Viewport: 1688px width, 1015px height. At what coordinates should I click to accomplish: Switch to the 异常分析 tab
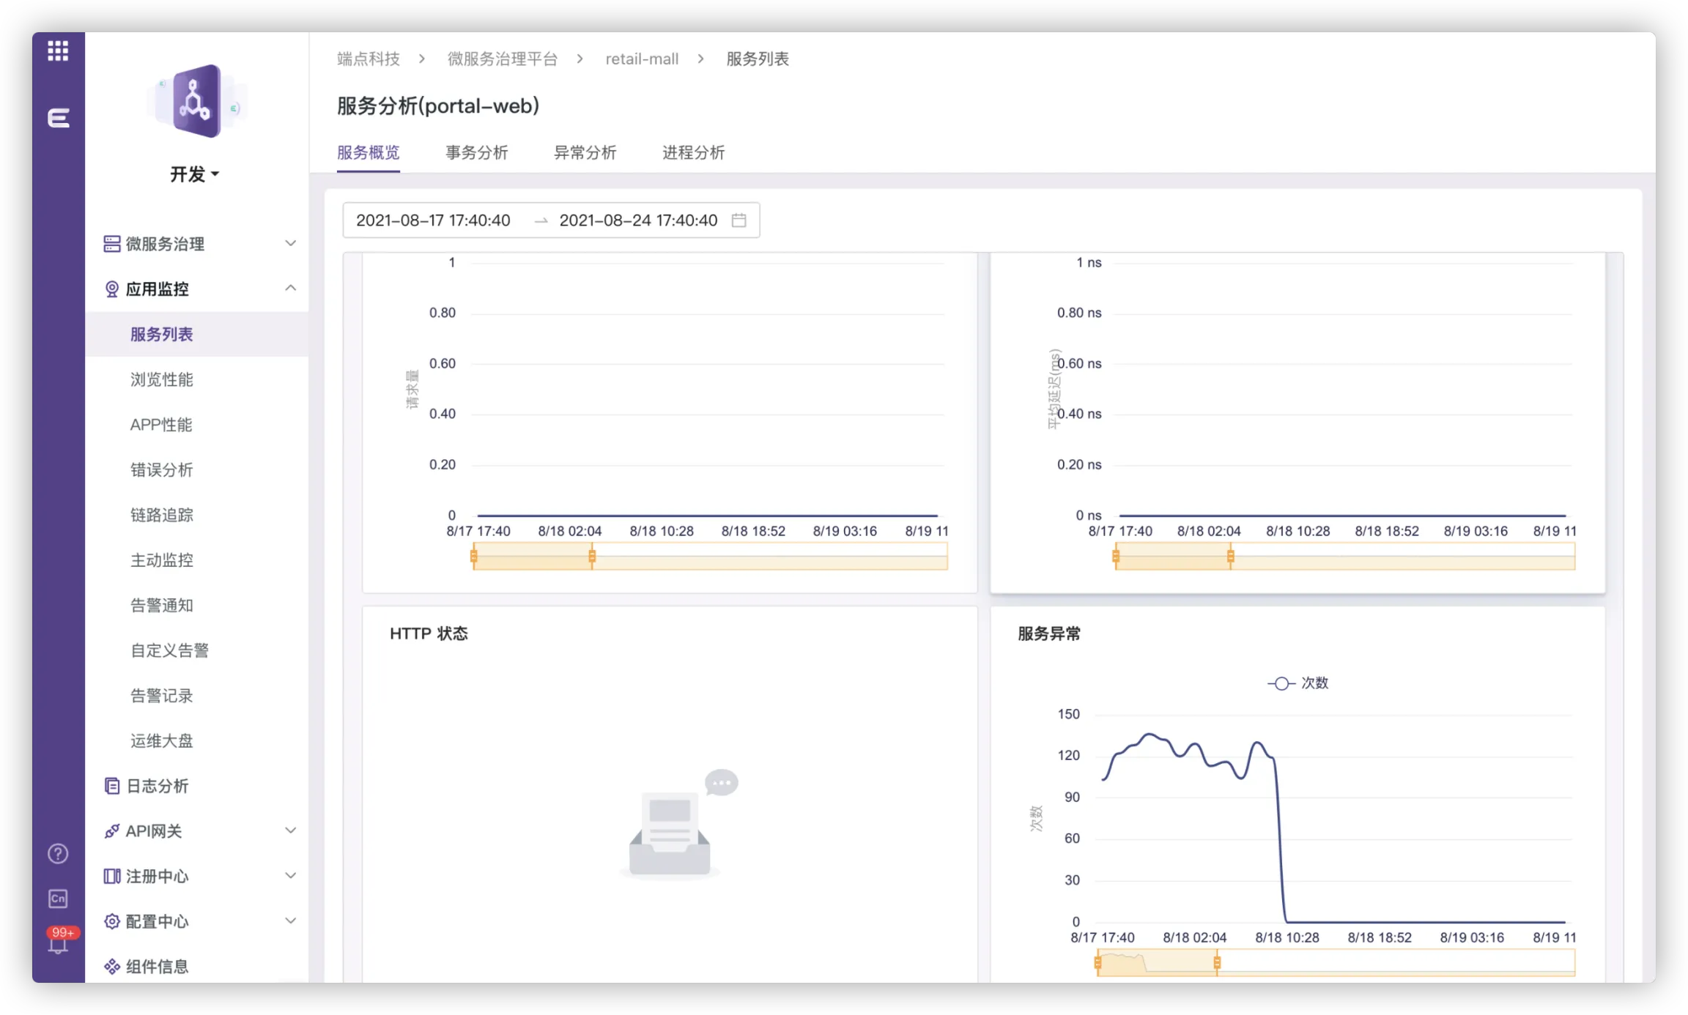coord(585,152)
